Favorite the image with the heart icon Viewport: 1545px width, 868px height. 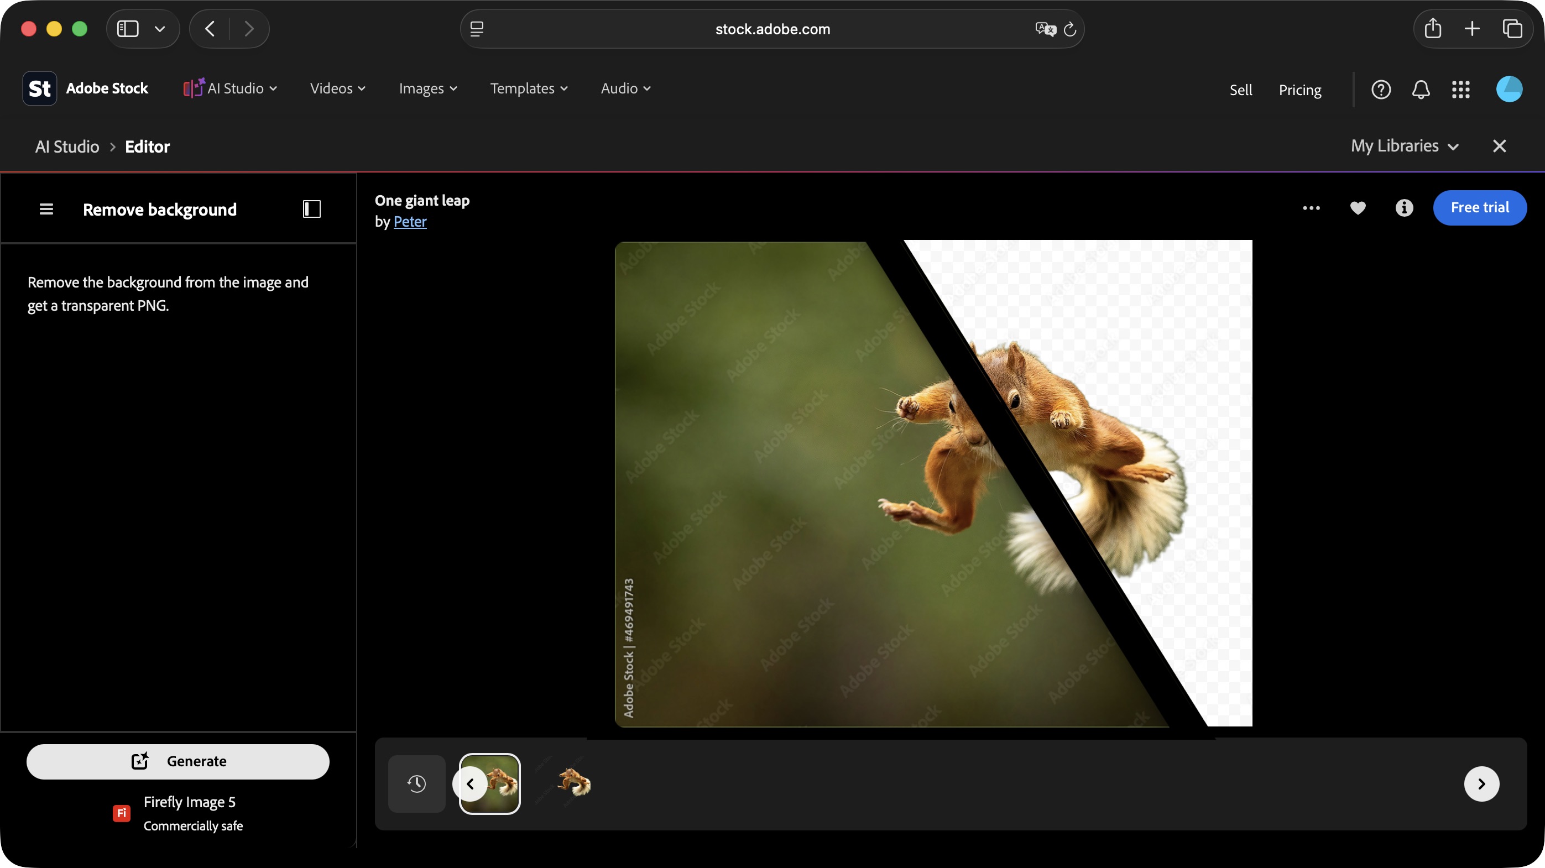pos(1358,208)
